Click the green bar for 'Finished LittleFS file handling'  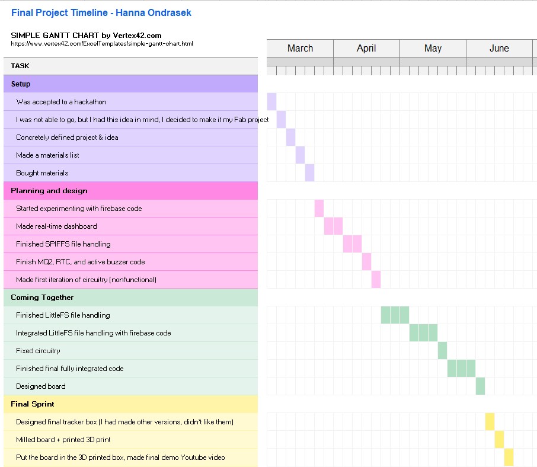(x=395, y=315)
